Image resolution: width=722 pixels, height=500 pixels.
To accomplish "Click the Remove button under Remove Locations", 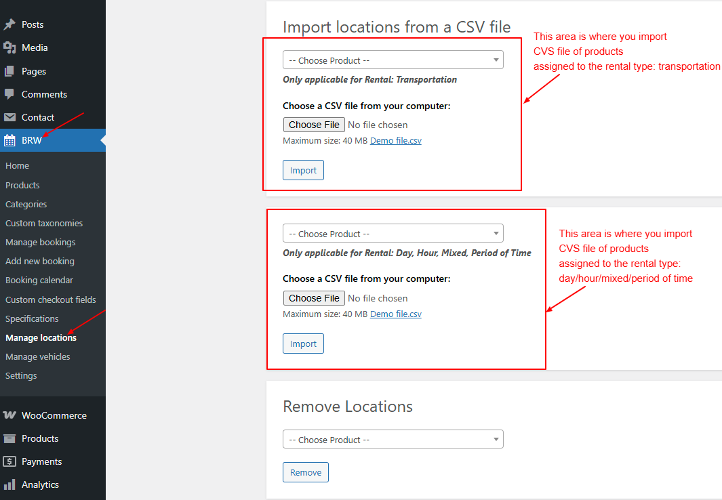I will coord(305,472).
